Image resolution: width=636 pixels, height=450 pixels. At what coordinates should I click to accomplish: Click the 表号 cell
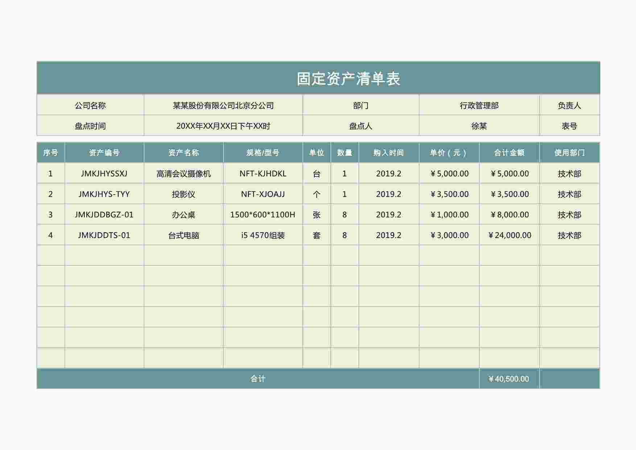[570, 126]
